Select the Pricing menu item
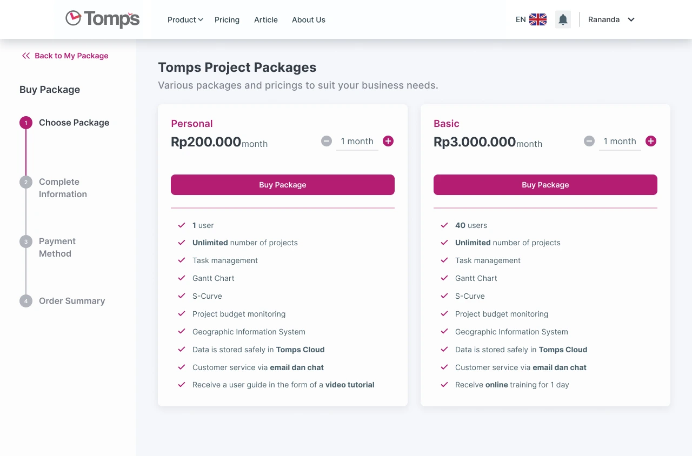 click(x=227, y=19)
